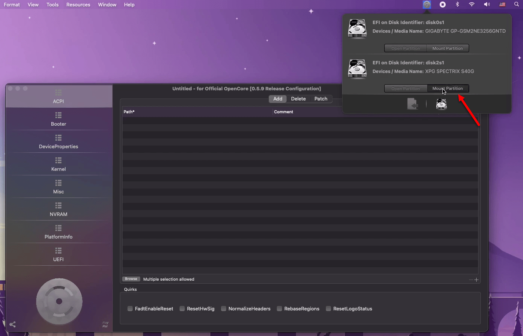Switch to the Patch tab
Viewport: 523px width, 336px height.
pyautogui.click(x=321, y=99)
